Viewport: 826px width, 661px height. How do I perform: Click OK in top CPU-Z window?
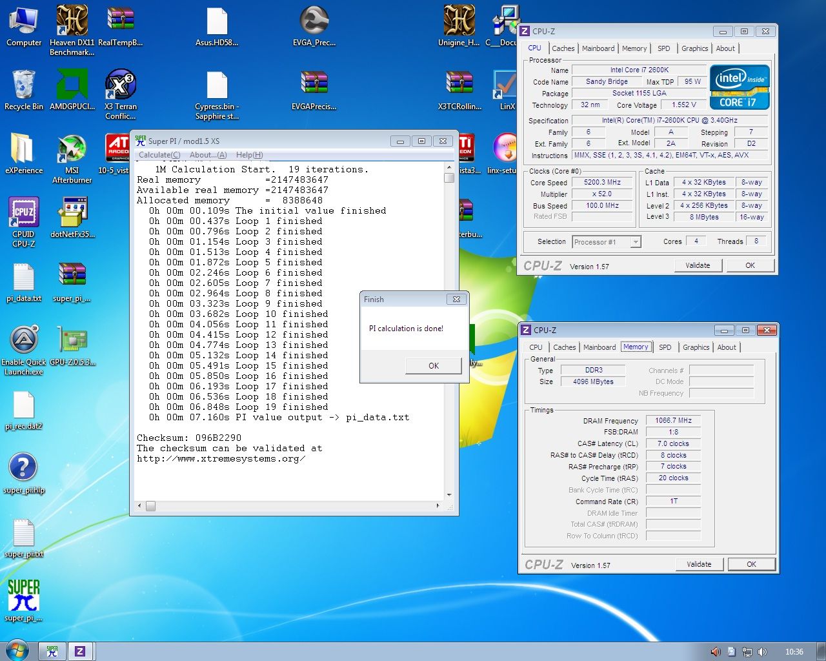tap(750, 265)
